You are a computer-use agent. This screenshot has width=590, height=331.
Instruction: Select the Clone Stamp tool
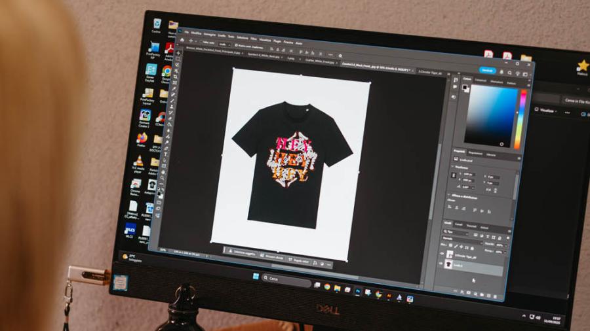(x=172, y=107)
